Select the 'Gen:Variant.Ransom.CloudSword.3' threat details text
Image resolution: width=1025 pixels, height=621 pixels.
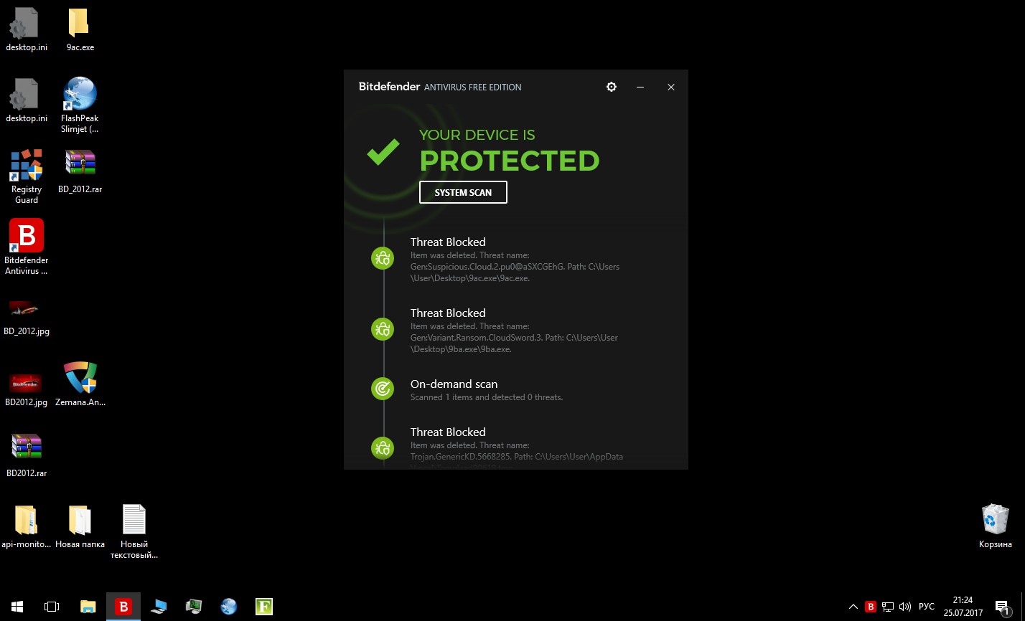click(514, 338)
